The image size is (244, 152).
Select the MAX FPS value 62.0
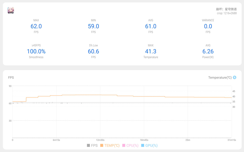36,26
